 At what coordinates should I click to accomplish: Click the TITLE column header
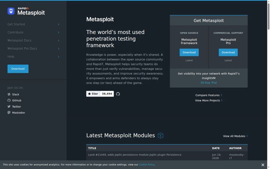click(92, 148)
